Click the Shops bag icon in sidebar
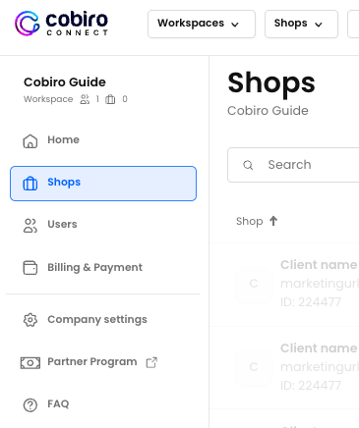This screenshot has width=359, height=428. 30,184
